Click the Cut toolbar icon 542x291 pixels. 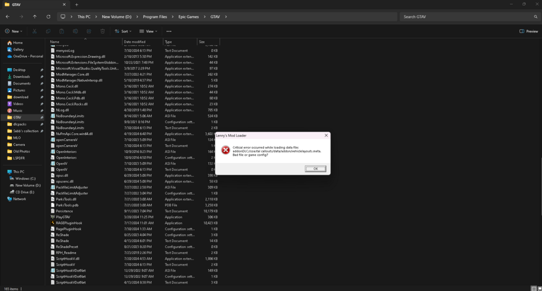tap(35, 31)
